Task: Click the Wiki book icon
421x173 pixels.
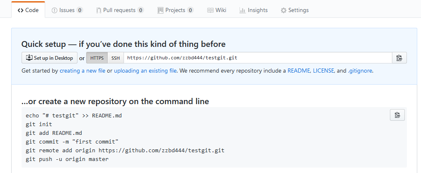Action: [x=210, y=10]
